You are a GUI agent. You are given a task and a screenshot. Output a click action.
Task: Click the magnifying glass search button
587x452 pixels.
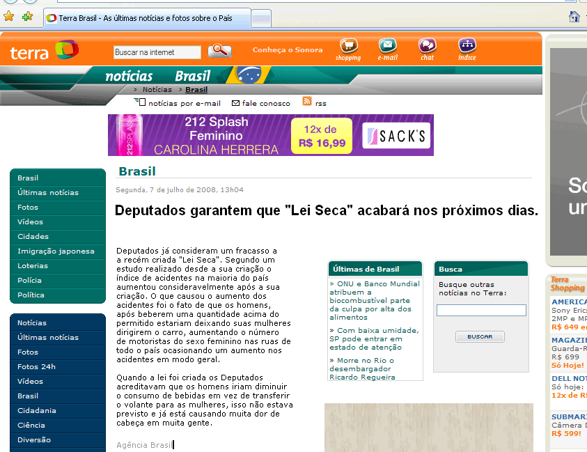pos(219,50)
